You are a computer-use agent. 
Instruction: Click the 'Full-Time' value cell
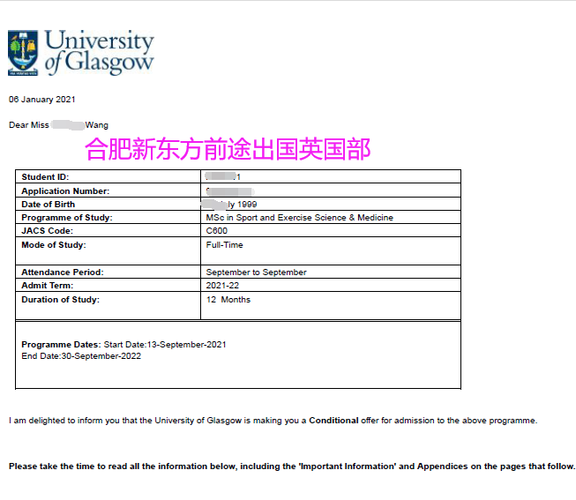point(331,251)
